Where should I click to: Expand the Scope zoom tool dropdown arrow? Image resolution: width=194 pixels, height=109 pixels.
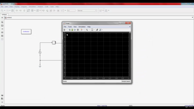[x=89, y=30]
